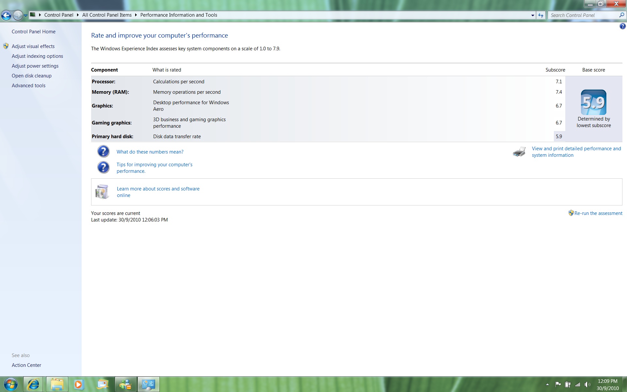Open the address bar history dropdown
This screenshot has width=627, height=392.
point(533,15)
